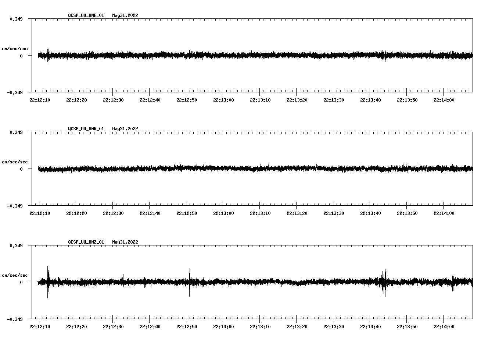Click the May31,2022 date on HNN plot
This screenshot has height=340, width=499.
[125, 129]
